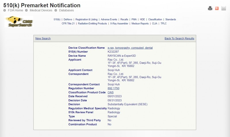230x137 pixels.
Task: Select Registration & Listing menu link
Action: click(86, 20)
